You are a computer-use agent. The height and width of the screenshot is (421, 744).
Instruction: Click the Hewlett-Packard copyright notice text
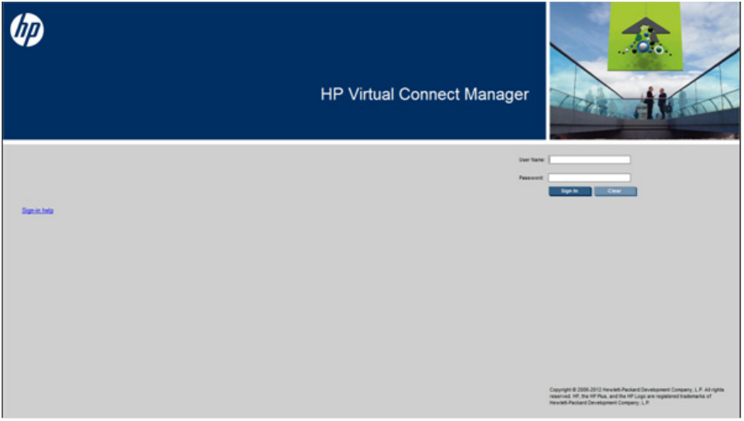click(637, 396)
